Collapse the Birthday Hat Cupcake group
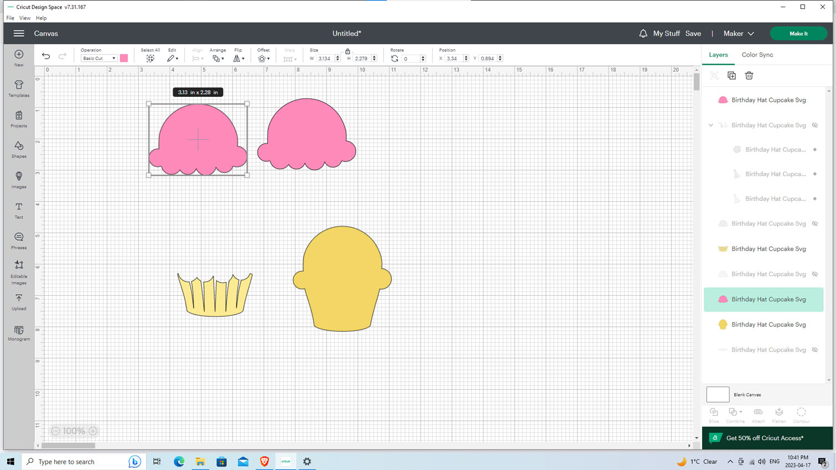The width and height of the screenshot is (836, 470). [711, 126]
